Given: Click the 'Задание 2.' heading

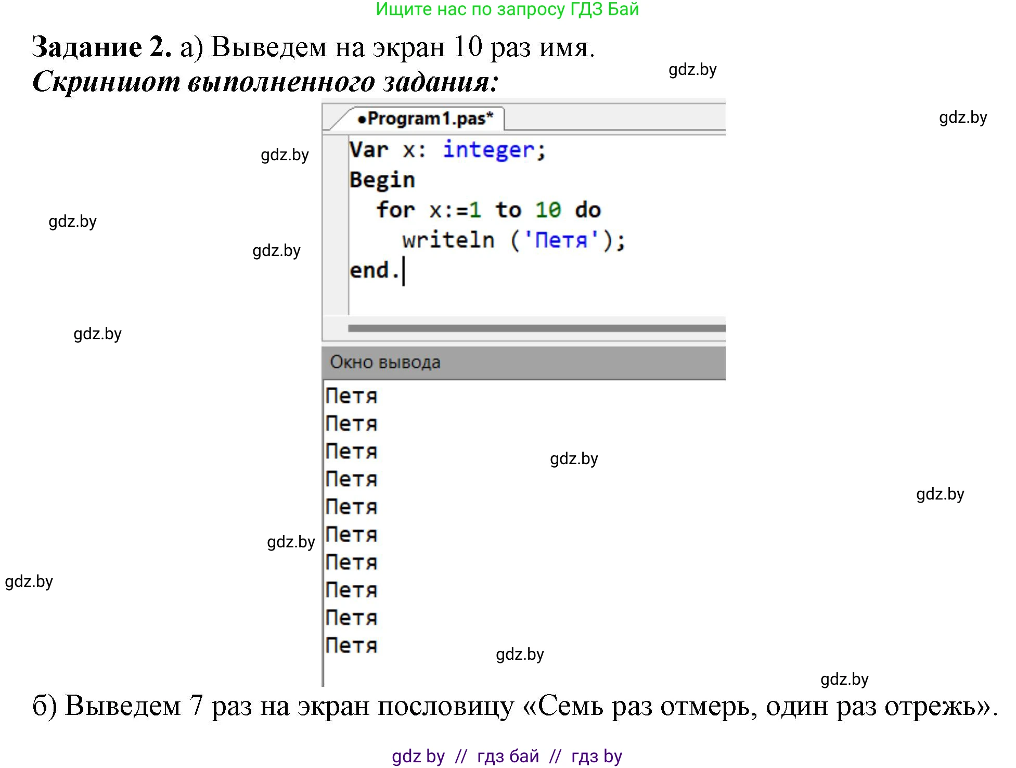Looking at the screenshot, I should tap(101, 47).
